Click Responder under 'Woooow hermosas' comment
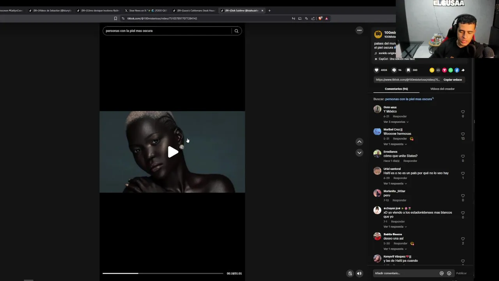 [400, 139]
